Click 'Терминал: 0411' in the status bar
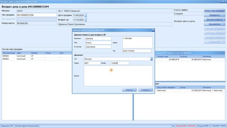The width and height of the screenshot is (227, 128). click(x=7, y=126)
